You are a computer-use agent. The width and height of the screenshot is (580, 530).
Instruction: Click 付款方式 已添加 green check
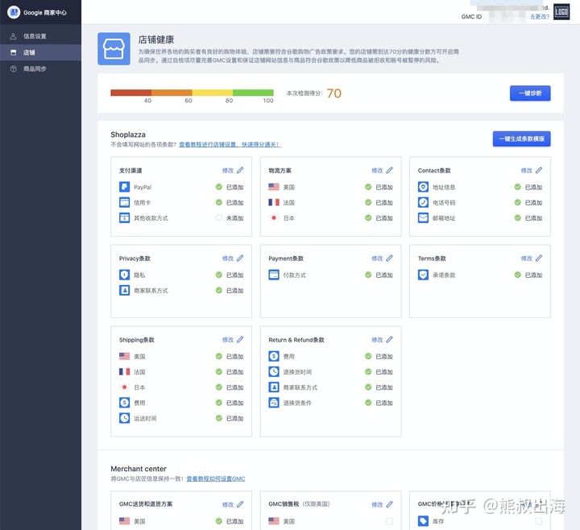368,275
